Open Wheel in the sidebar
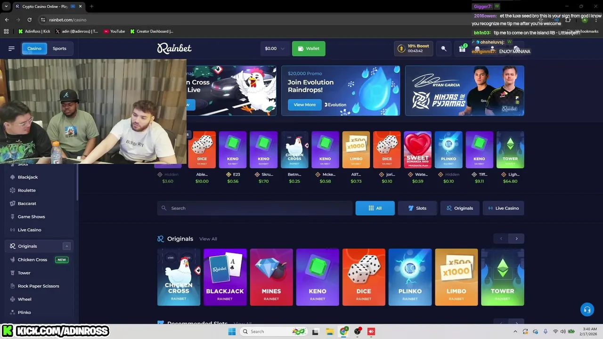Image resolution: width=603 pixels, height=339 pixels. pyautogui.click(x=24, y=299)
